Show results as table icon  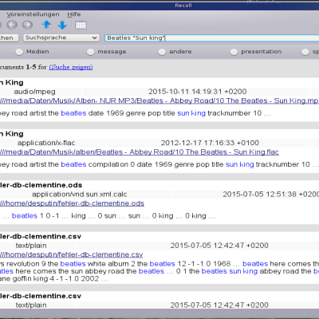coord(81,26)
